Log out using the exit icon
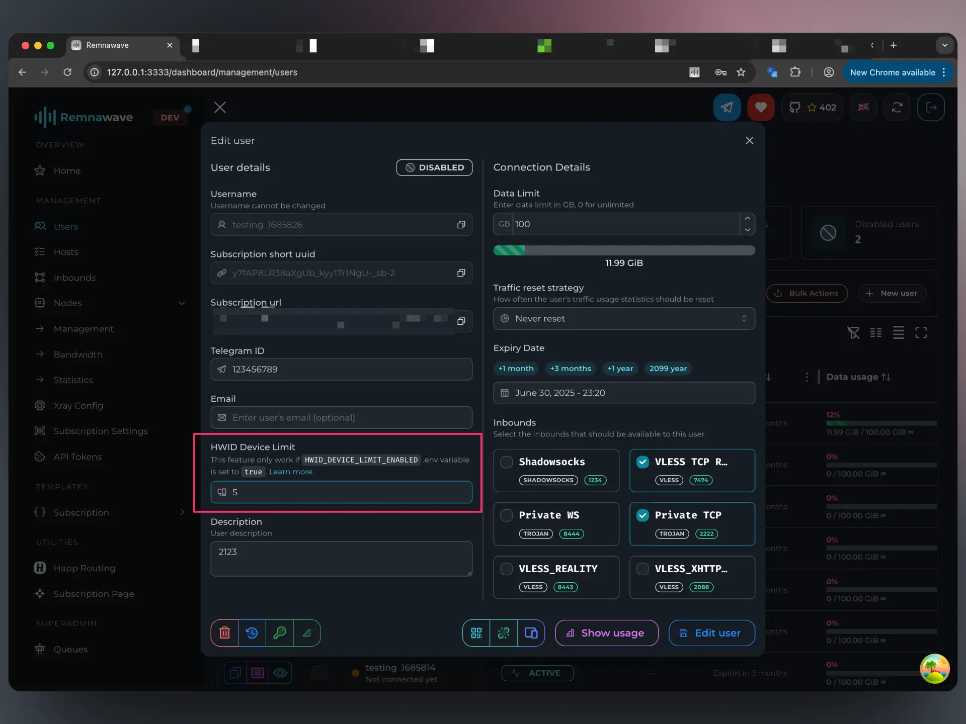Image resolution: width=966 pixels, height=724 pixels. coord(931,107)
